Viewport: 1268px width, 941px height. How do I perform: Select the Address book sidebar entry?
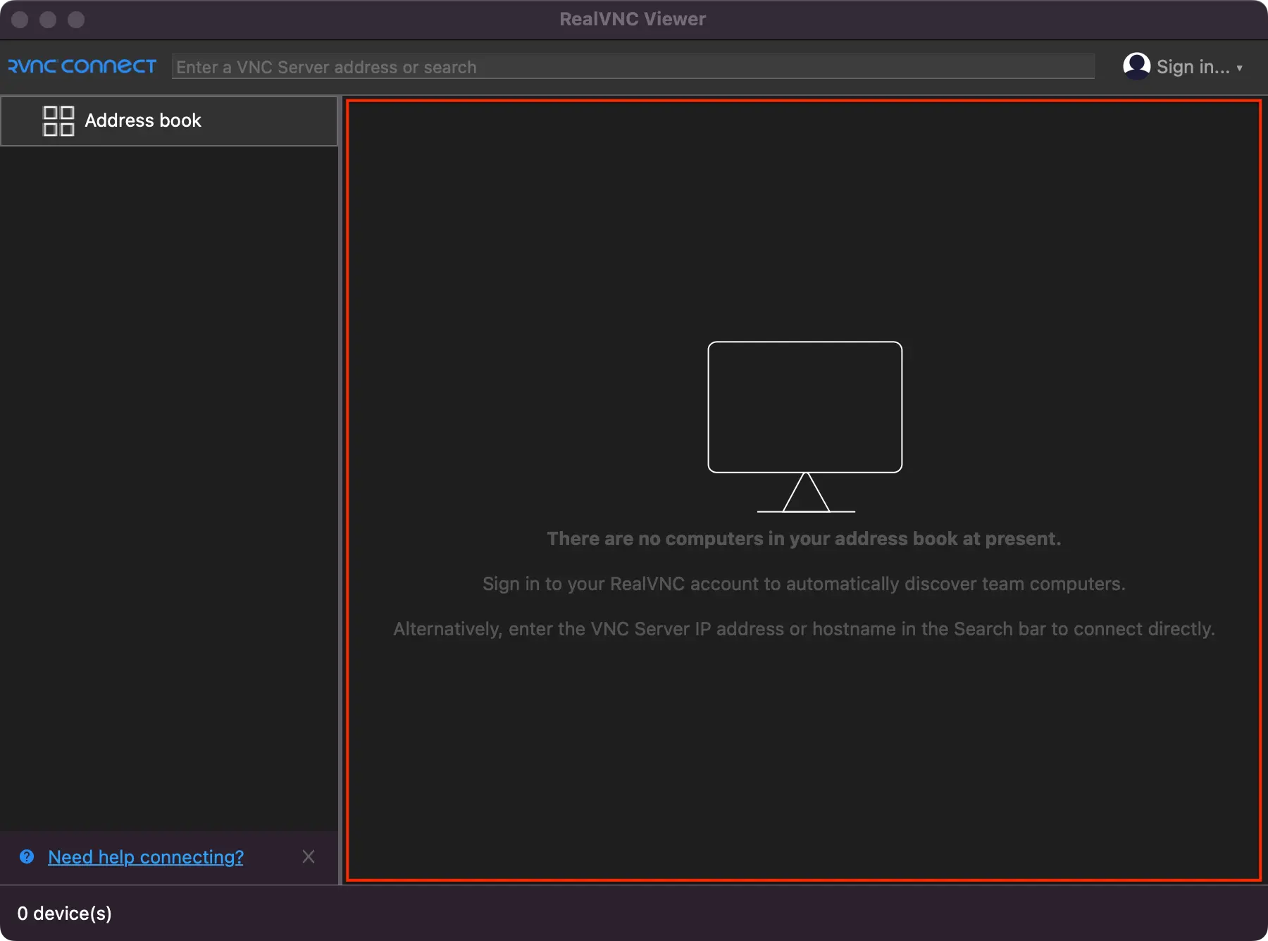142,120
